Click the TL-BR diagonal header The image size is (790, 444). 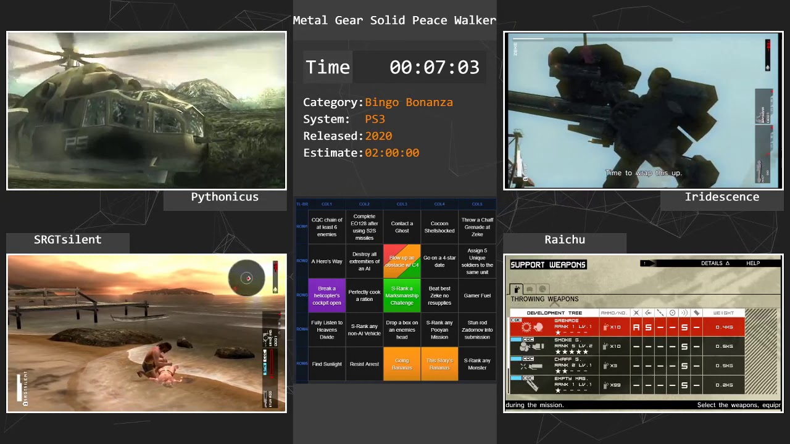pos(302,204)
